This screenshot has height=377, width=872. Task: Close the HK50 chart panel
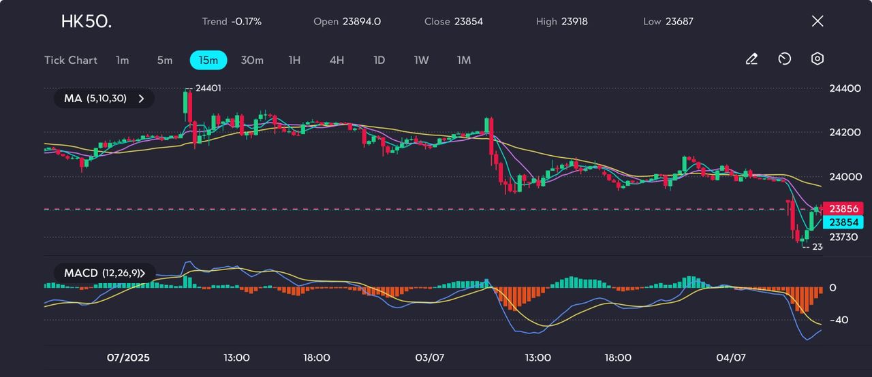click(x=817, y=21)
